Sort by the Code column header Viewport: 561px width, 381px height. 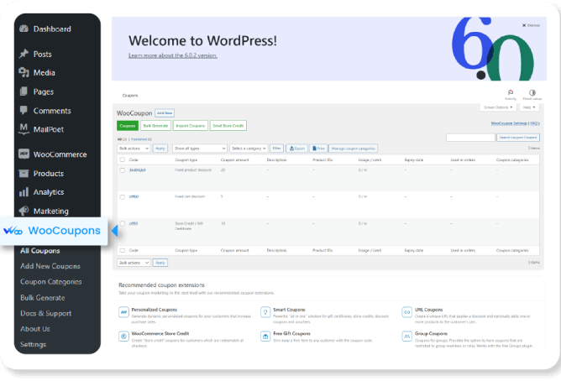point(134,159)
